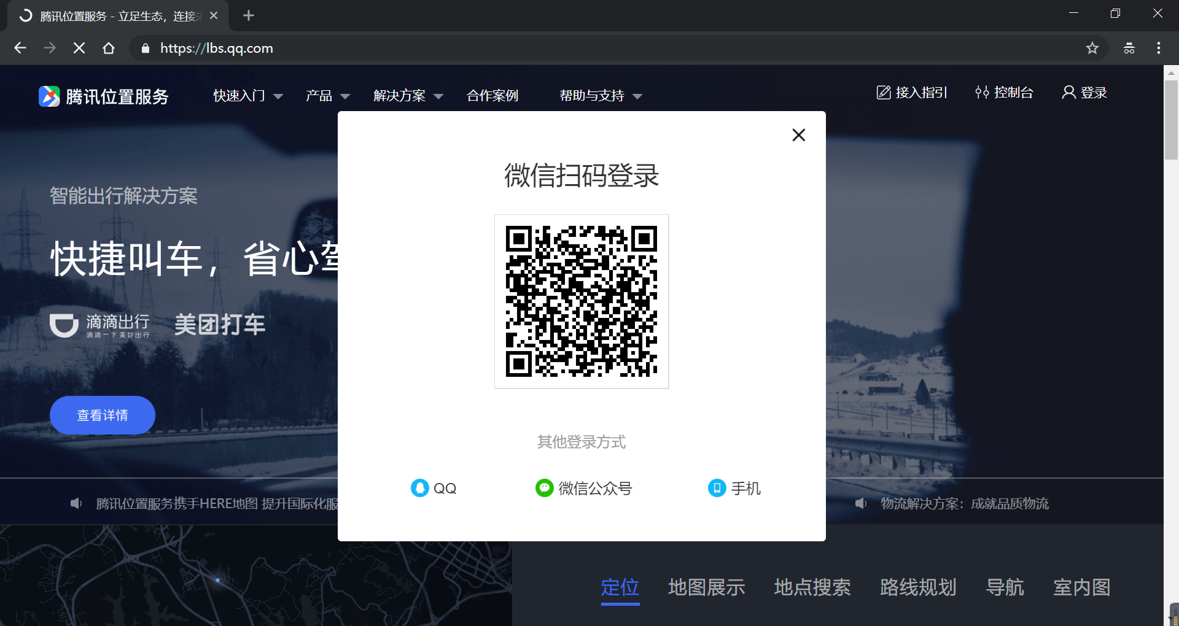
Task: Click the 滴滴出行 logo
Action: pos(99,325)
